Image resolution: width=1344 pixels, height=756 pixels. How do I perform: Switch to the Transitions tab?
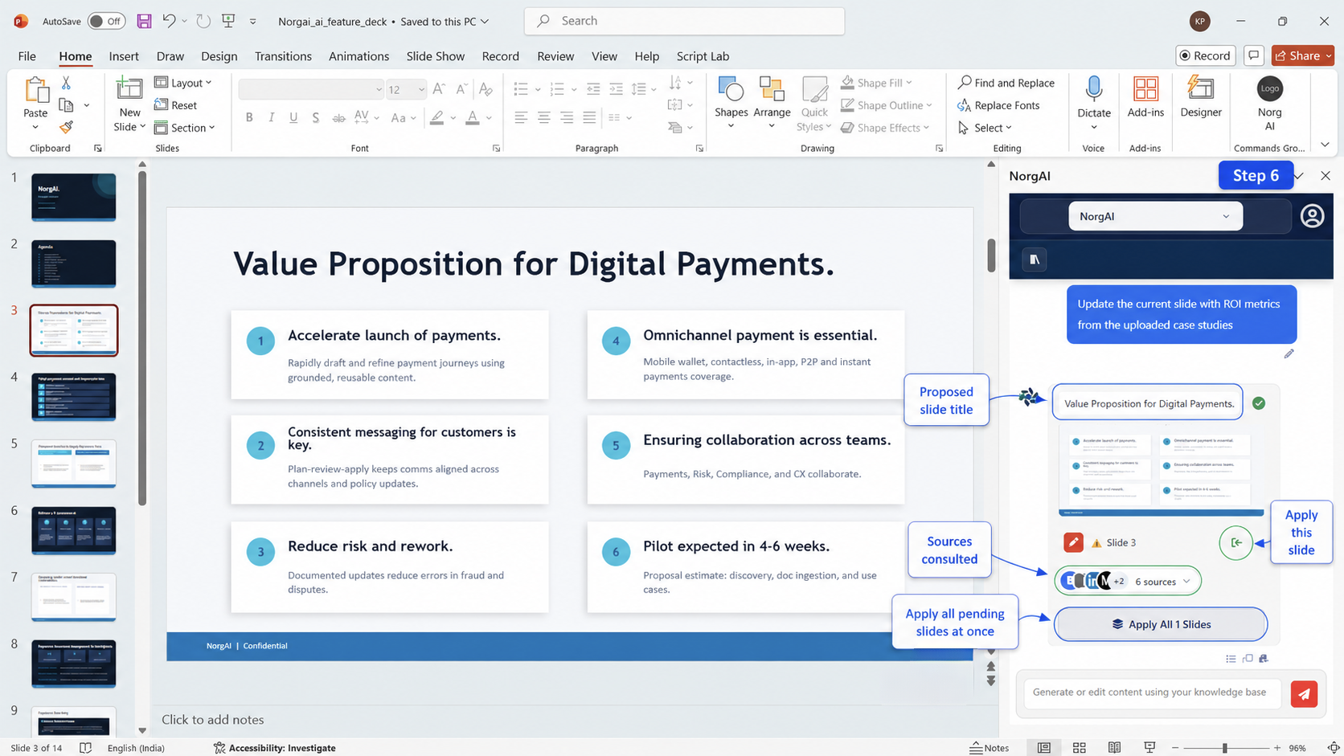[x=283, y=56]
